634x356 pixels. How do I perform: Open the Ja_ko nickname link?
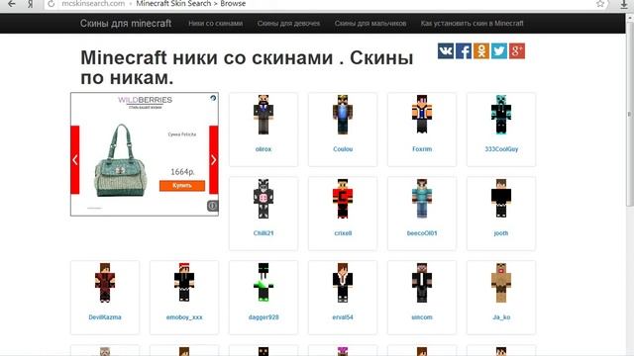[501, 317]
